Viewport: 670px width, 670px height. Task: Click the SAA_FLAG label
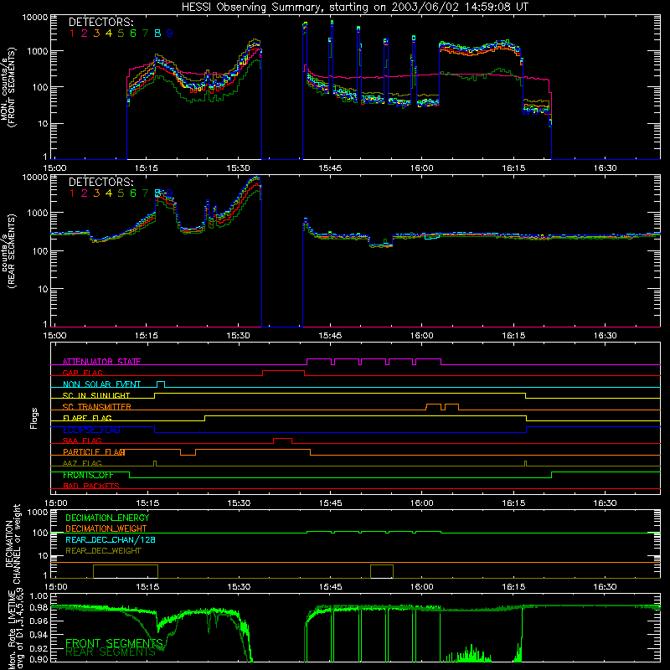coord(82,441)
